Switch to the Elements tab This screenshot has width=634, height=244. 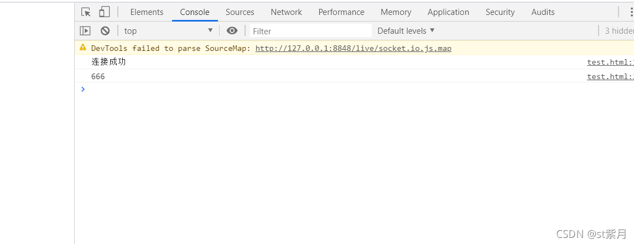[x=147, y=12]
